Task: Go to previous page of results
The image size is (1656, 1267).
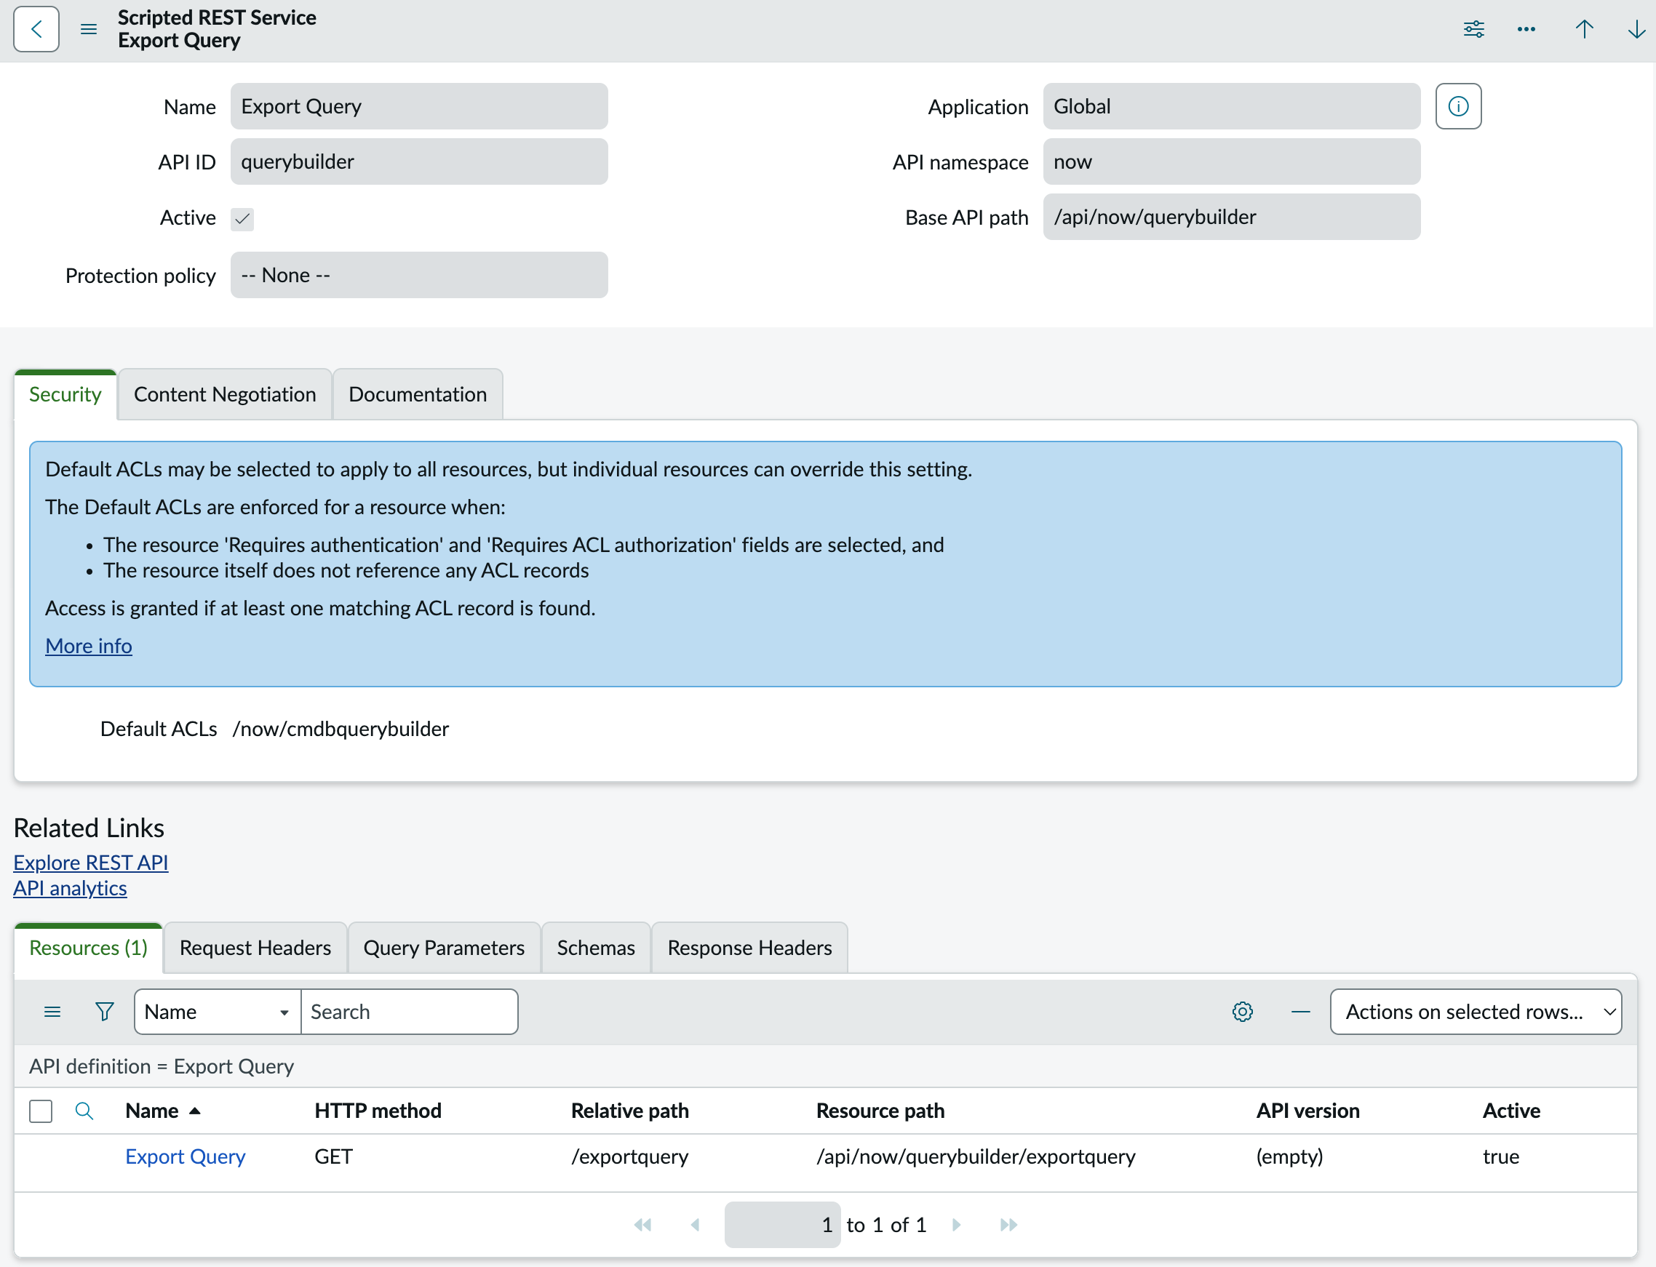Action: (x=695, y=1225)
